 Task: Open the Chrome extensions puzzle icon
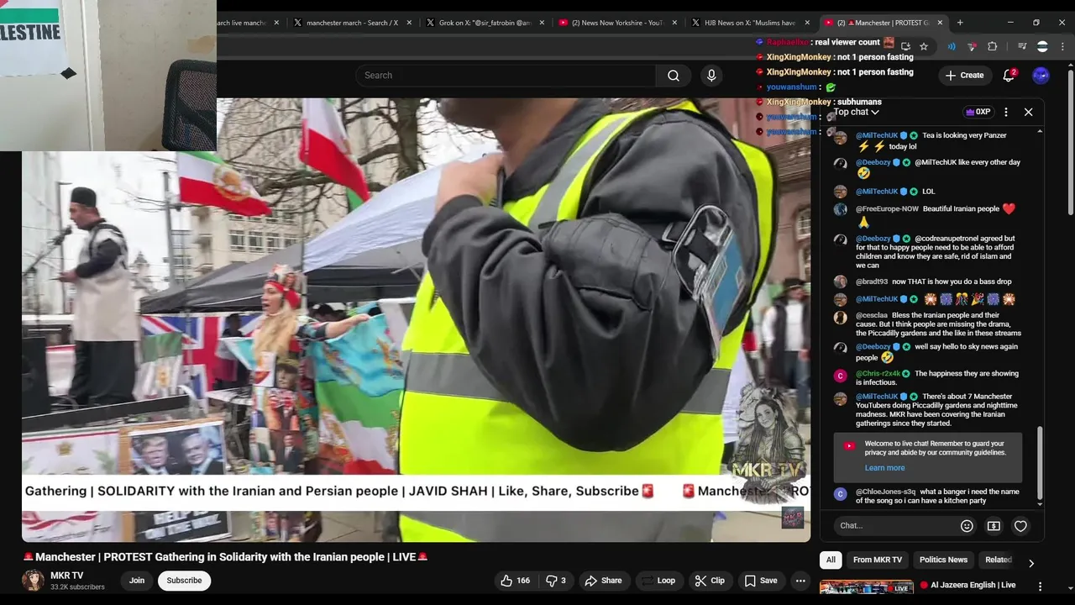click(992, 46)
